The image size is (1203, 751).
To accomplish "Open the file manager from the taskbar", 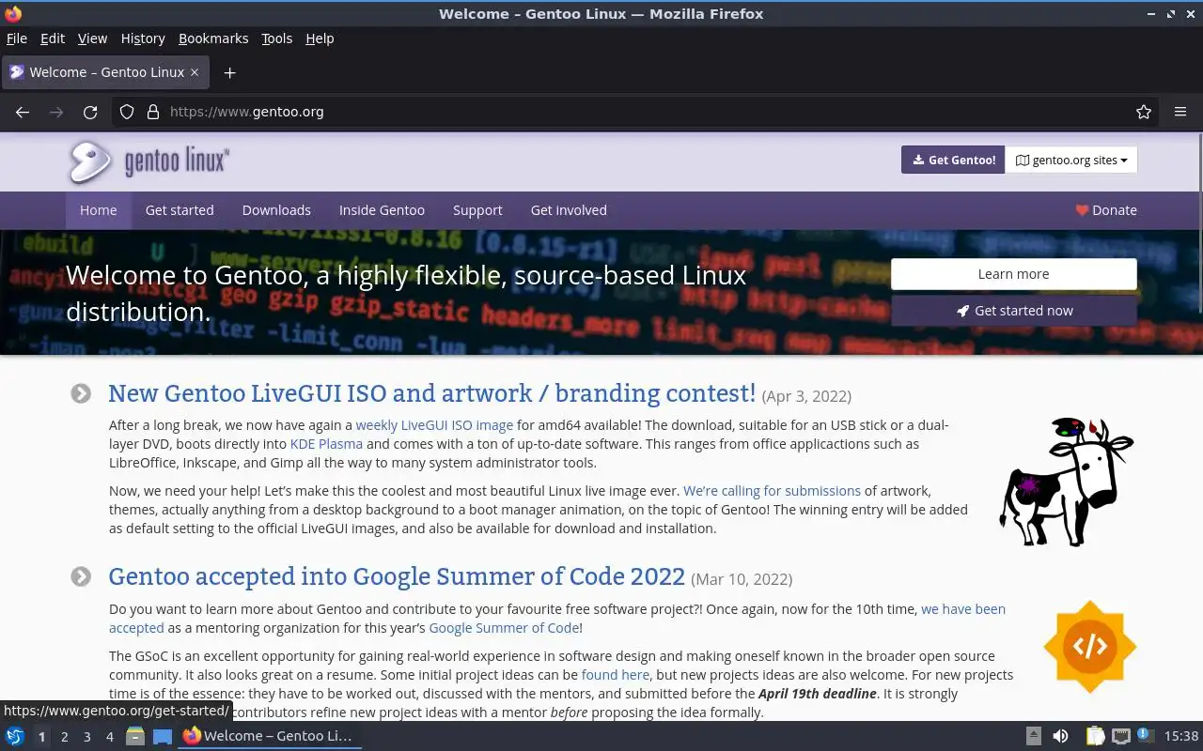I will coord(135,737).
